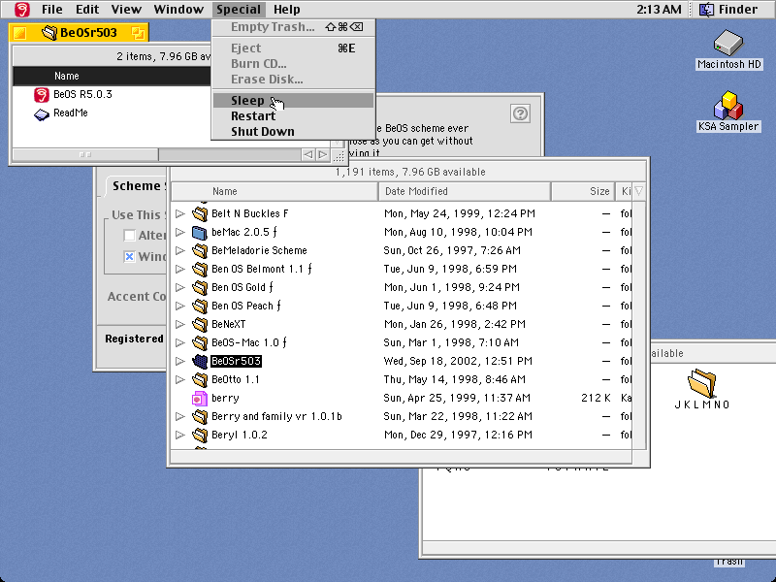Open the File menu
This screenshot has width=776, height=582.
pyautogui.click(x=52, y=9)
